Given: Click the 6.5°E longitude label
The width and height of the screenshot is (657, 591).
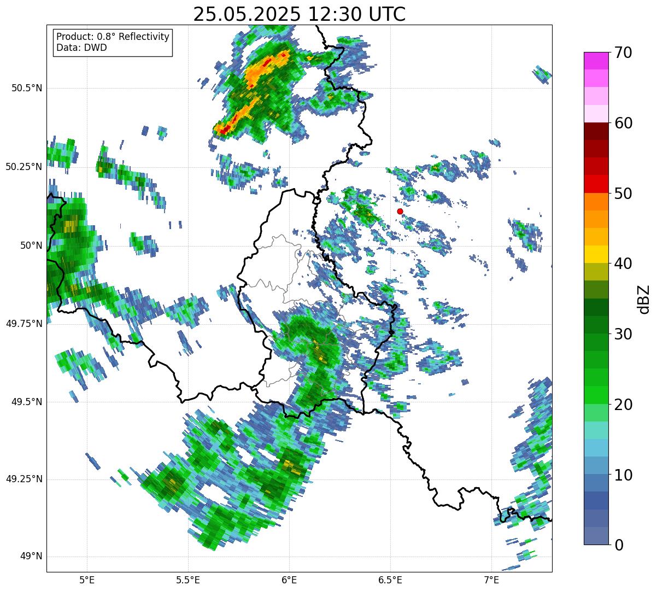Looking at the screenshot, I should pyautogui.click(x=390, y=580).
